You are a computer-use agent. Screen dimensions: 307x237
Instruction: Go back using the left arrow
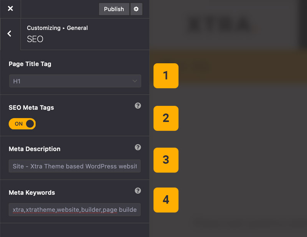10,34
